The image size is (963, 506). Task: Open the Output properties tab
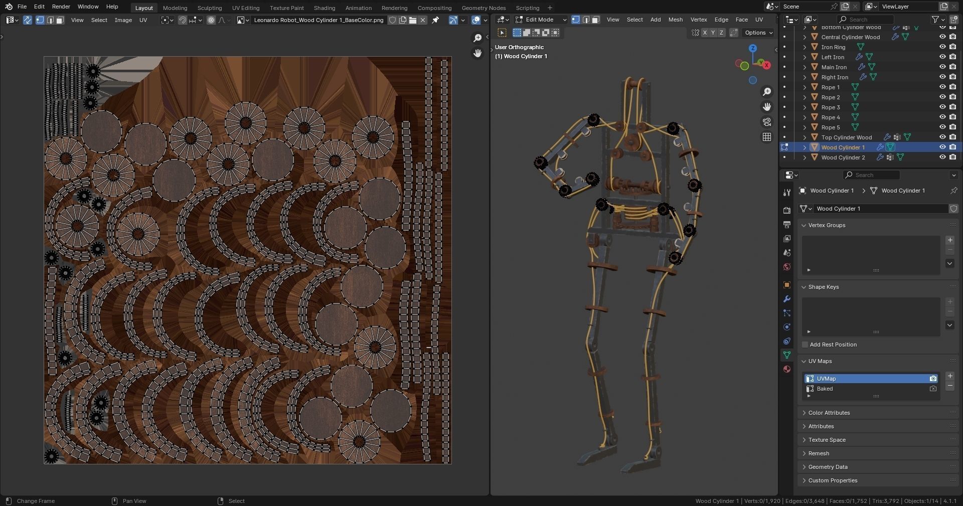[787, 224]
